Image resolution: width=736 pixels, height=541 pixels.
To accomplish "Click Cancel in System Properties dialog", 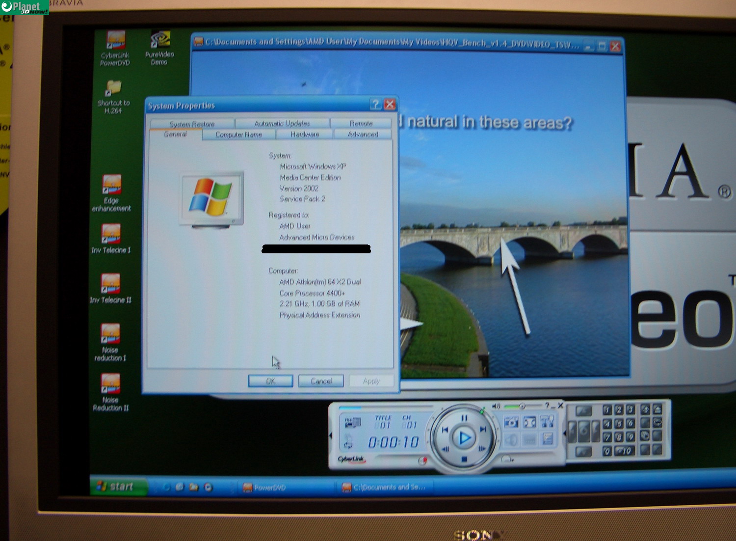I will click(321, 381).
